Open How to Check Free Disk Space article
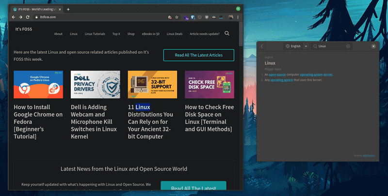Viewport: 388px width, 196px height. (x=210, y=118)
